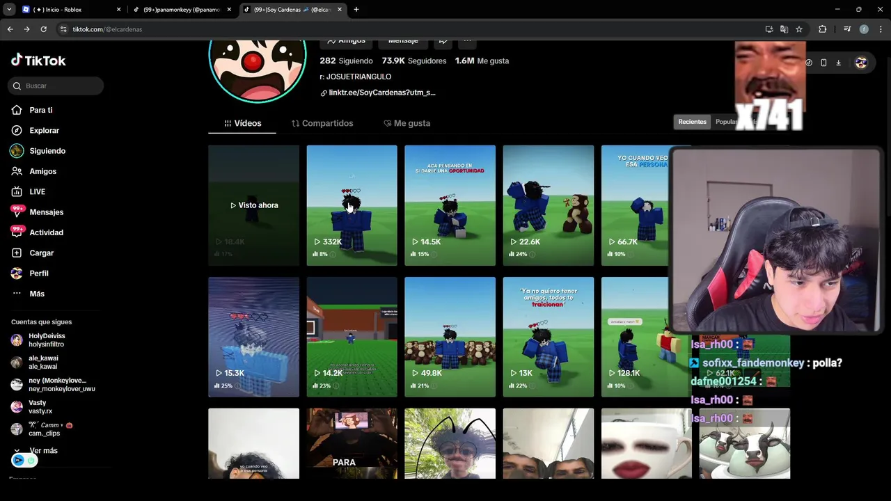The image size is (891, 501).
Task: Open the browser extensions puzzle icon
Action: (x=823, y=29)
